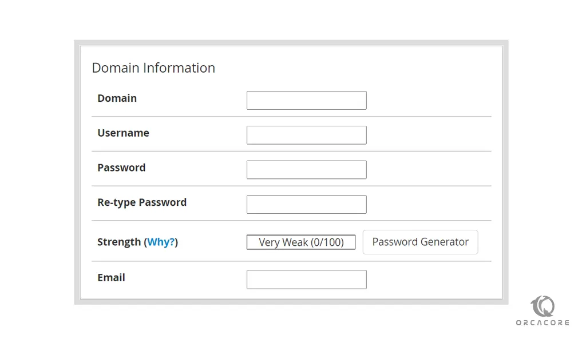Click into the Password field
The height and width of the screenshot is (343, 586).
[306, 170]
